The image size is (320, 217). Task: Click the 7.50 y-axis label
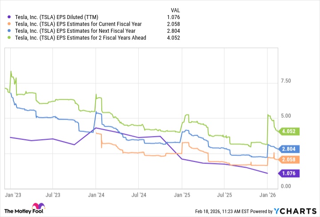[286, 81]
